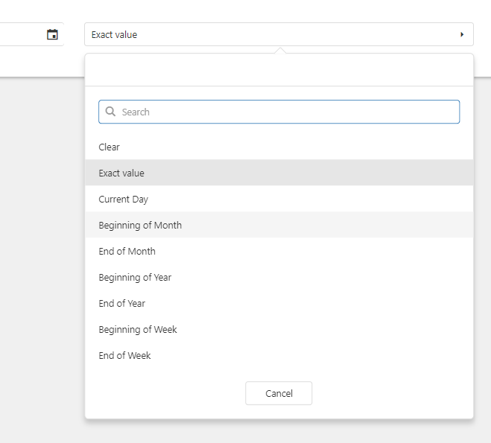Screen dimensions: 491x443
Task: Click the date field beside calendar icon
Action: [22, 34]
